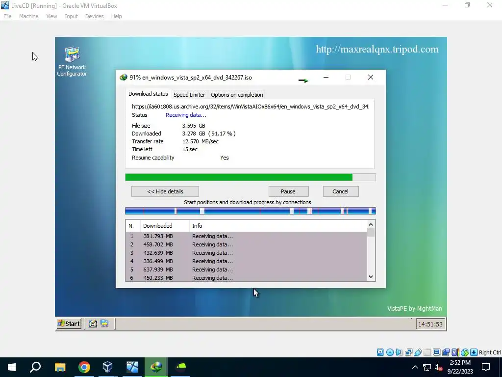Select connection row 2 with 458.702 MB

246,244
